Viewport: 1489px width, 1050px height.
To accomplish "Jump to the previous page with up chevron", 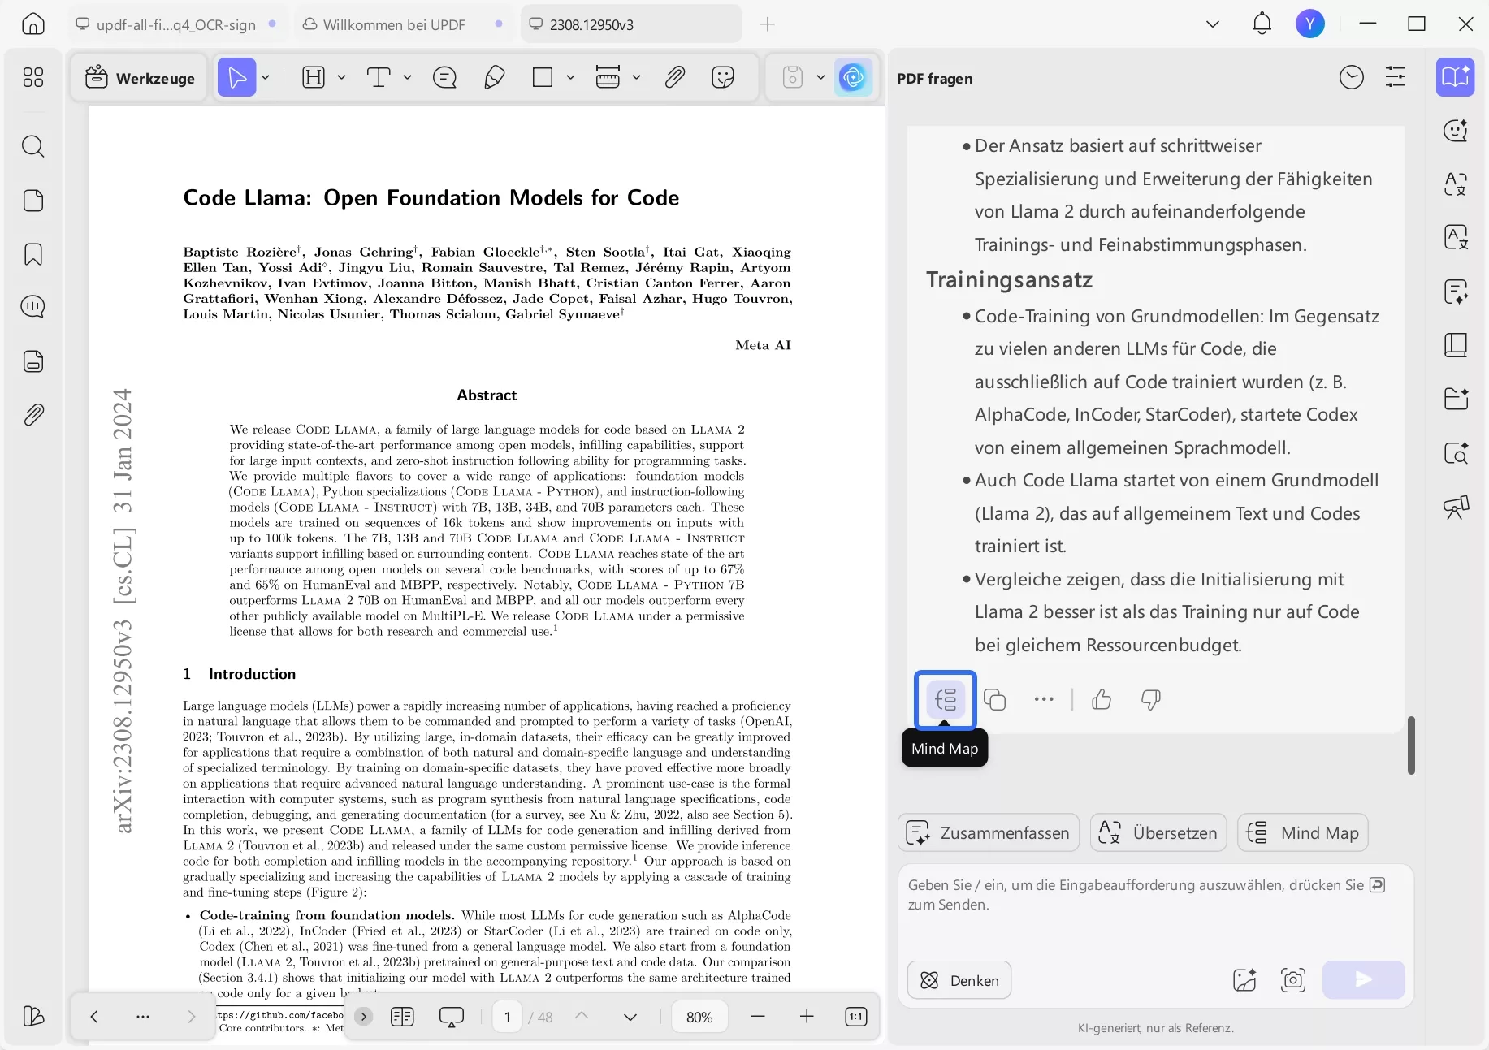I will click(582, 1016).
